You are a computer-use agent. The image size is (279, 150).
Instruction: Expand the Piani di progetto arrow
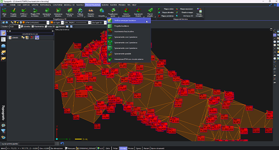pyautogui.click(x=155, y=17)
